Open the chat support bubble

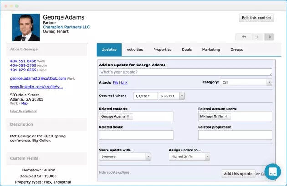pyautogui.click(x=272, y=171)
